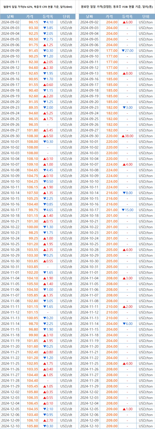The width and height of the screenshot is (155, 429).
Task: Click the blue down arrow beside 4.45 in iron ore table
Action: pyautogui.click(x=44, y=170)
